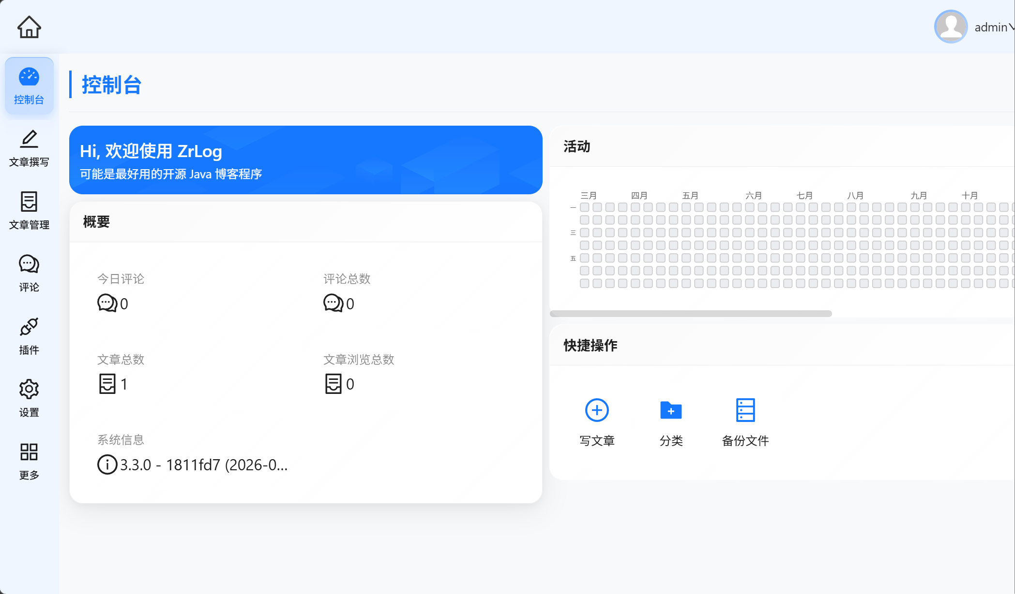Click the home icon at top left
Viewport: 1015px width, 594px height.
point(29,27)
